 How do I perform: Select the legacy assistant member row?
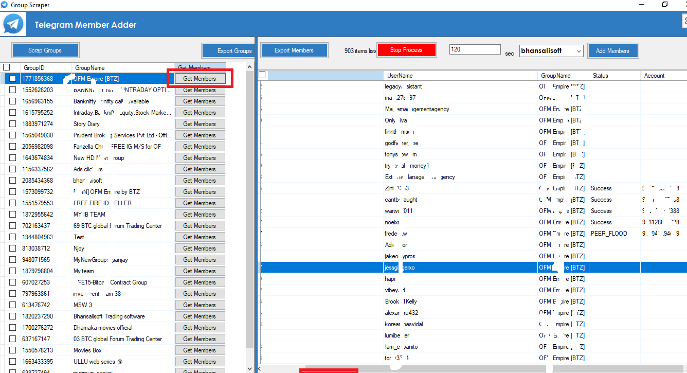pos(473,86)
